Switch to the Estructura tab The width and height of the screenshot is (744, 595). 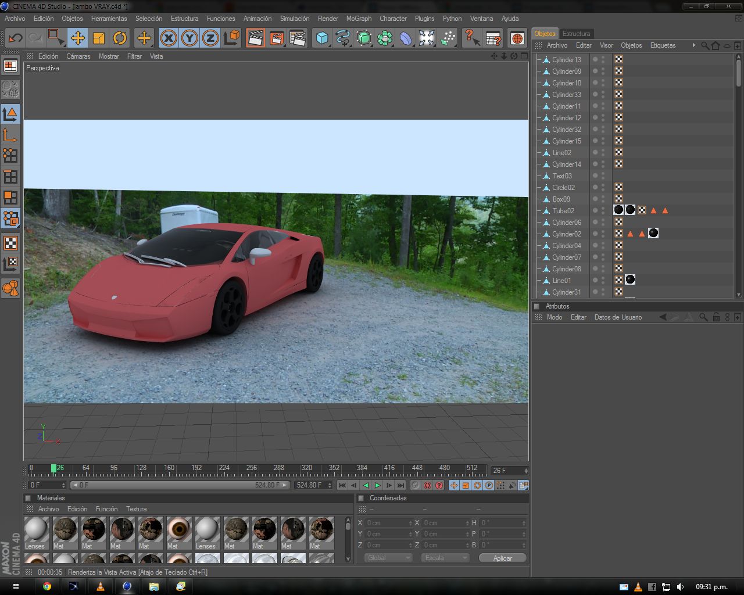tap(576, 34)
